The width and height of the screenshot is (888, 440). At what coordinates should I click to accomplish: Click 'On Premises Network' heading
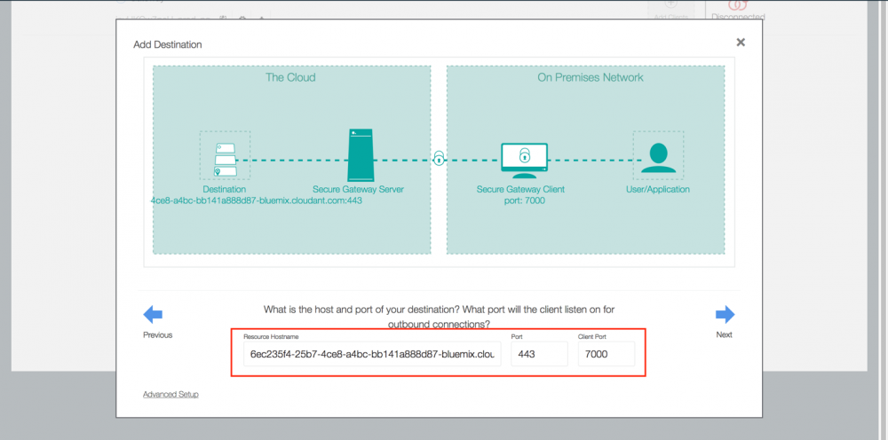(591, 77)
